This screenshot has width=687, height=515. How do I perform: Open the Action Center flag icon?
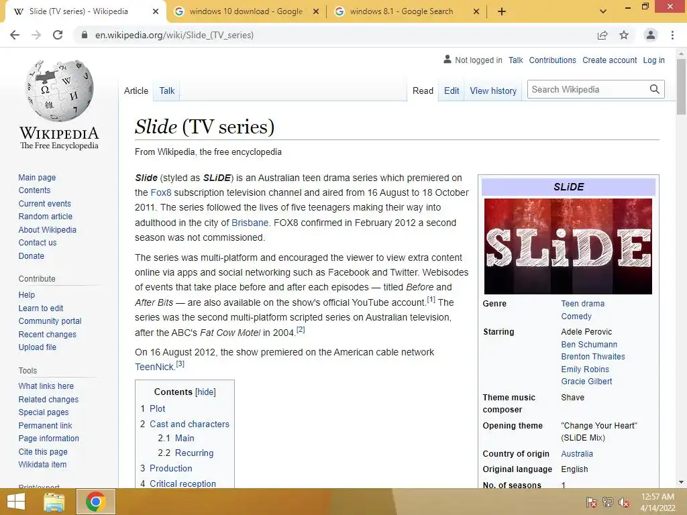click(x=591, y=502)
